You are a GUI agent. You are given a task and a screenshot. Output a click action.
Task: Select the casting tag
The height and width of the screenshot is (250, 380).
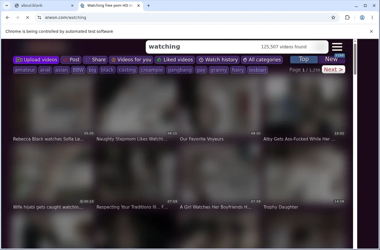[x=127, y=70]
